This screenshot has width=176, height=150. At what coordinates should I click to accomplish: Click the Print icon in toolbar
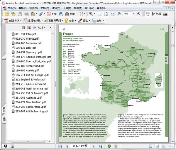pos(26,14)
